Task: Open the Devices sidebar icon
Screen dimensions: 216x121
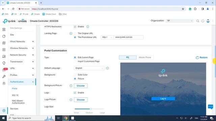Action: 4,50
